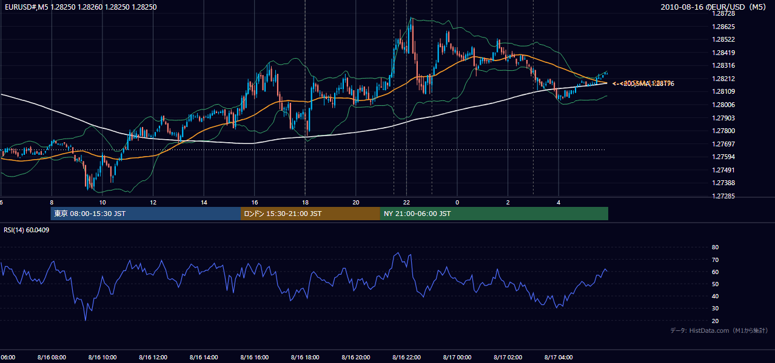Click the 8/17 02:00 time label
This screenshot has height=363, width=775.
[508, 357]
